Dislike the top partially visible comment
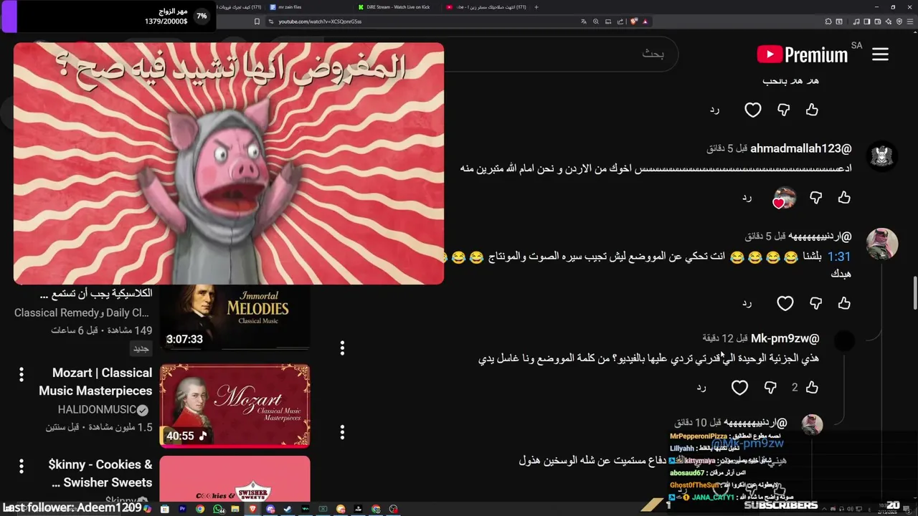The height and width of the screenshot is (516, 918). tap(783, 110)
